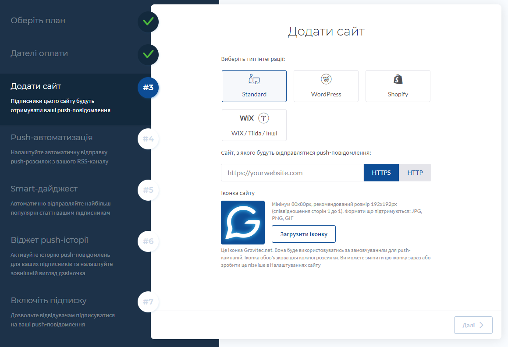Click the green checkmark beside Дателі оплати

[148, 54]
